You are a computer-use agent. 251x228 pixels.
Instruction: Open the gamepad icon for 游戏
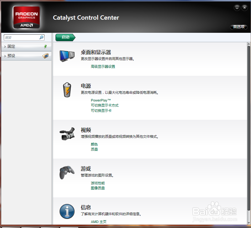pos(67,172)
